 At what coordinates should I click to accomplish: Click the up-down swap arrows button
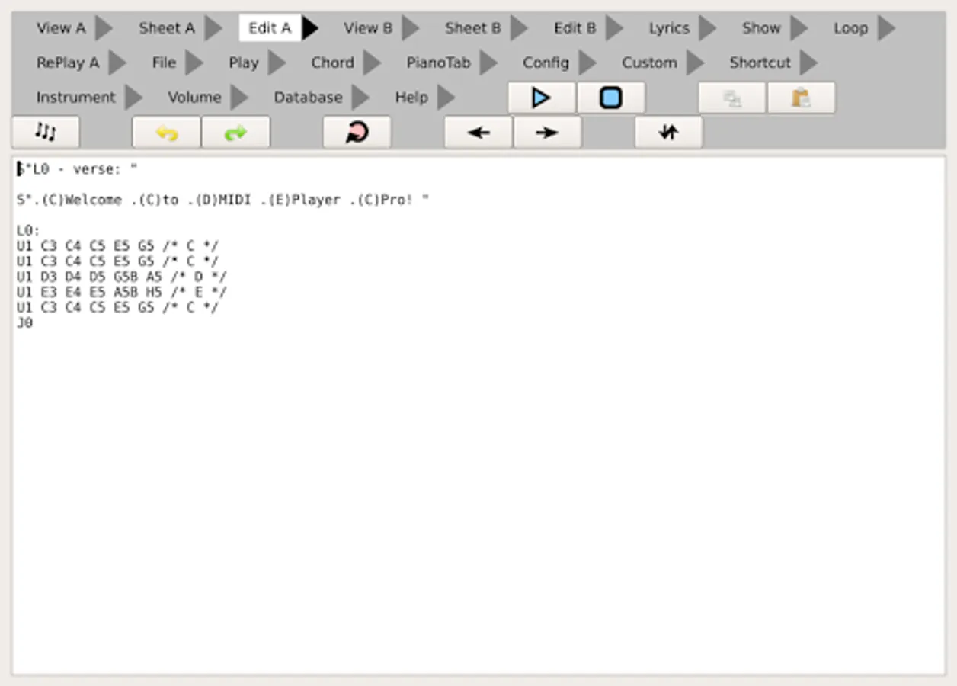click(668, 132)
